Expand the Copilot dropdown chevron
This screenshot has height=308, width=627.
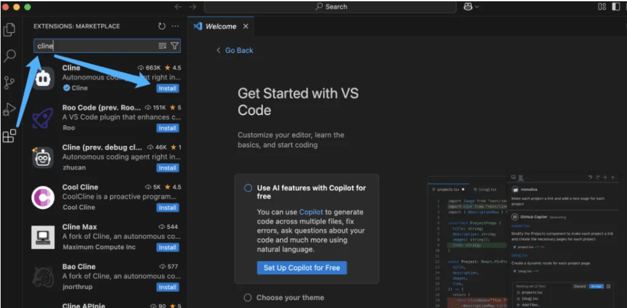coord(477,7)
